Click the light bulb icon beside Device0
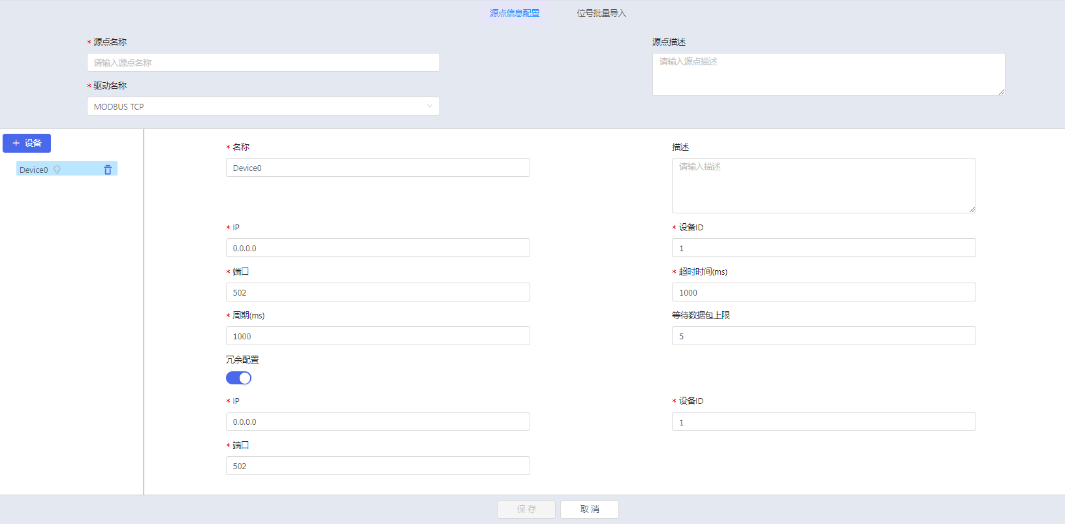The height and width of the screenshot is (524, 1065). click(x=57, y=170)
